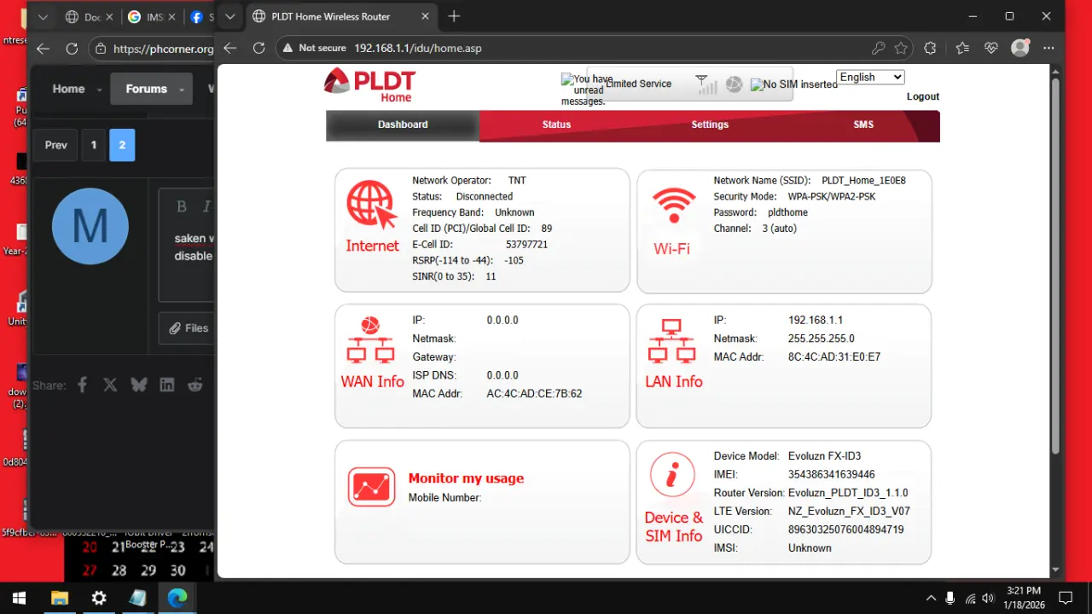The image size is (1092, 614).
Task: Close the PLDT Home Wireless Router tab
Action: pyautogui.click(x=423, y=16)
